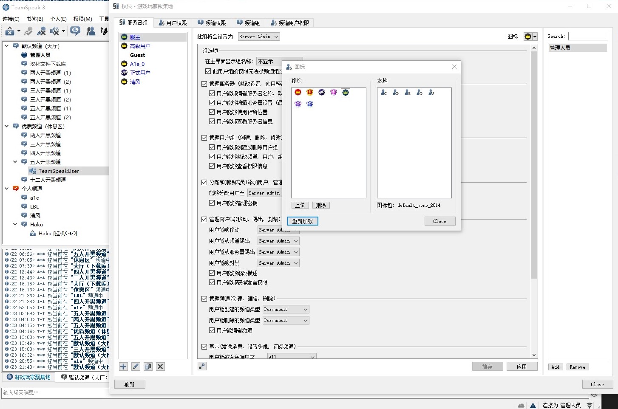Switch to the 频道权限 tab

click(212, 23)
